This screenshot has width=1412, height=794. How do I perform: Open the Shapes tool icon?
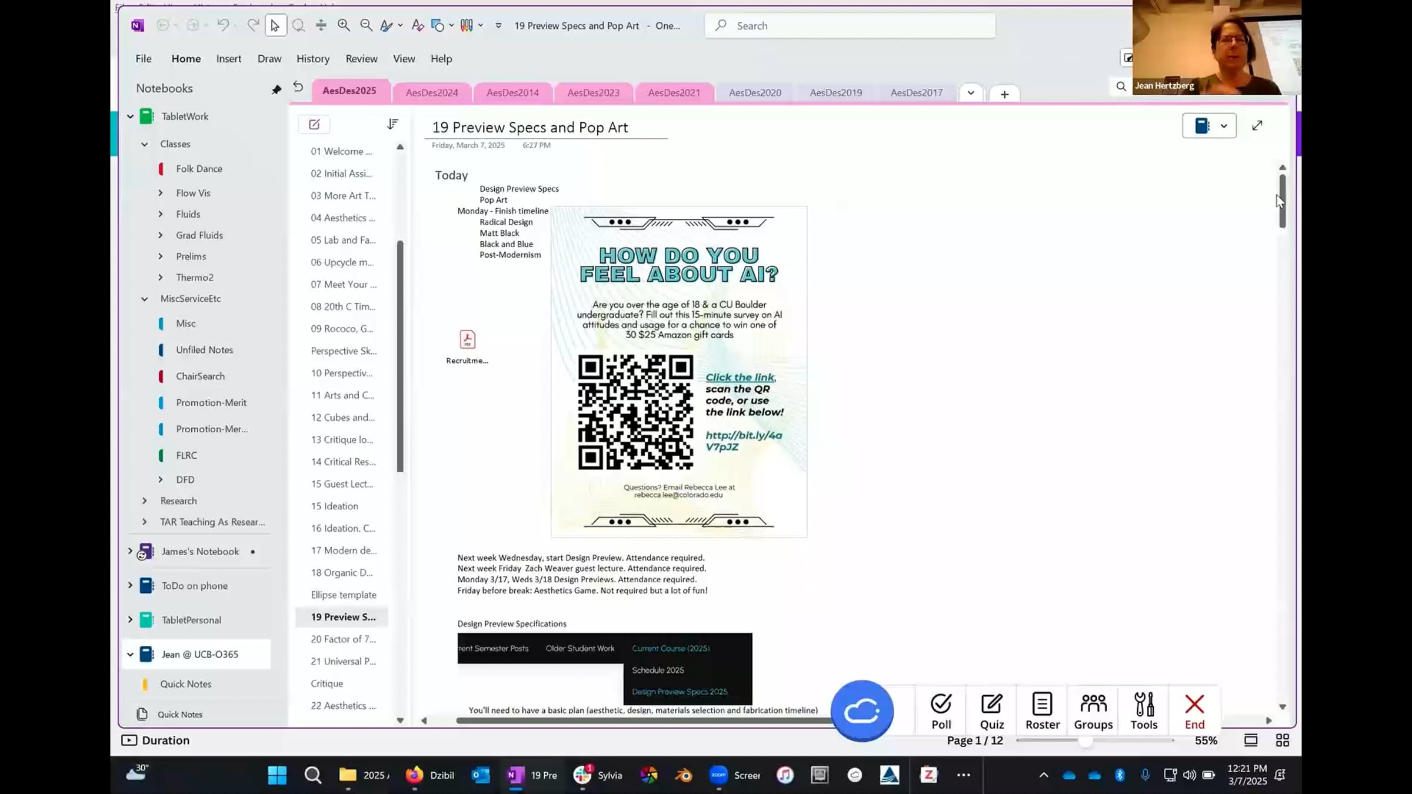(x=438, y=25)
